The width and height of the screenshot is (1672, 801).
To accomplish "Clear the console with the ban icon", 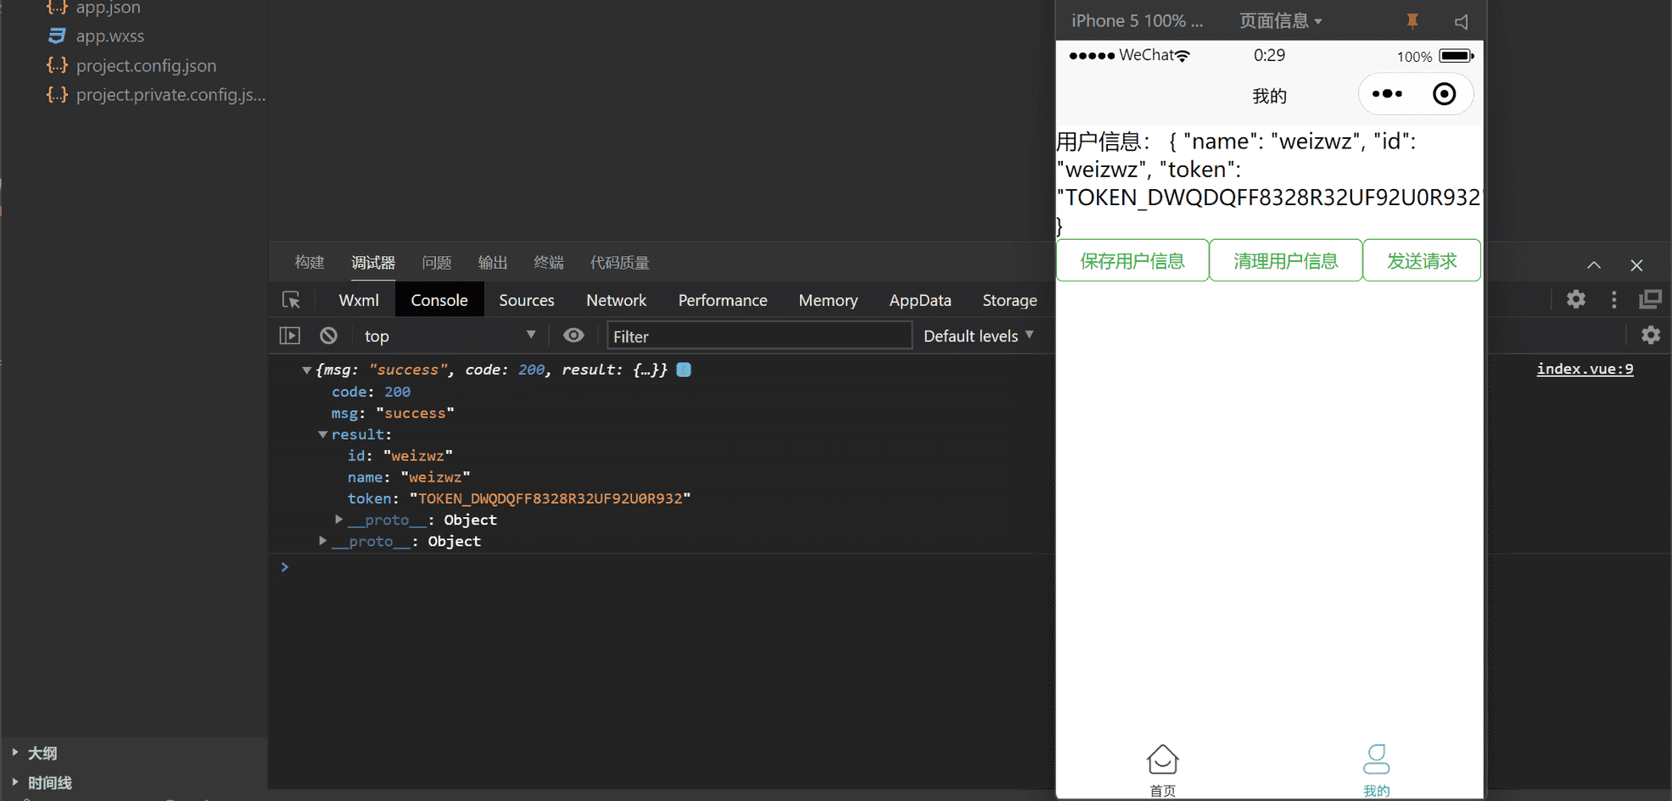I will tap(328, 336).
